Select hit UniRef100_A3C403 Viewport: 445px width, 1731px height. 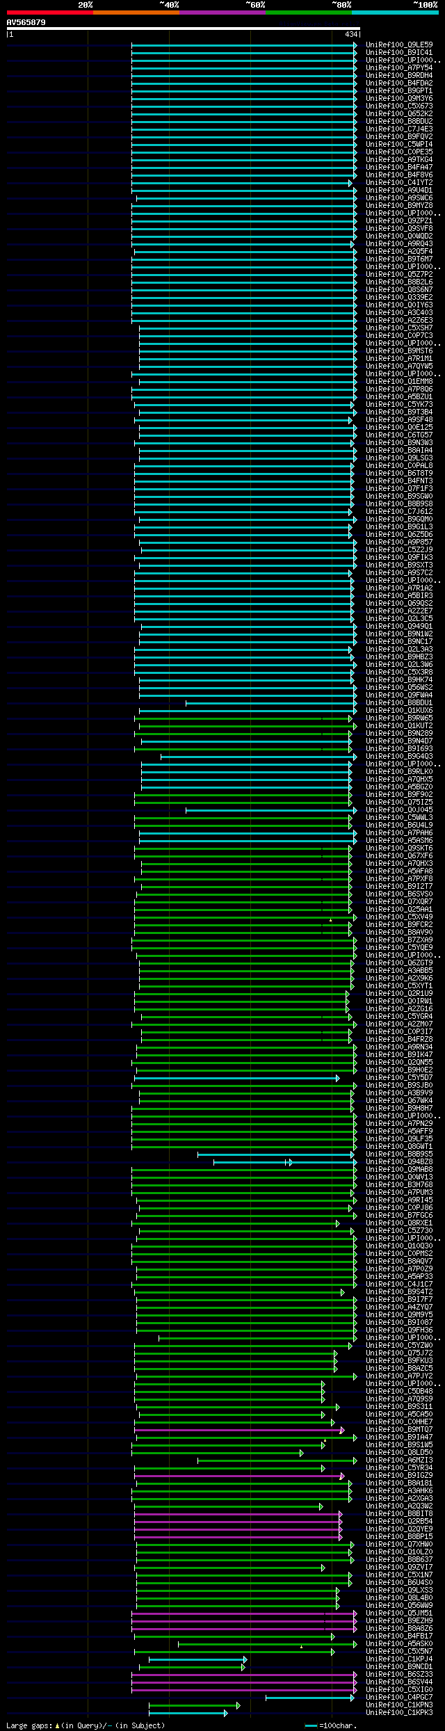tap(399, 312)
